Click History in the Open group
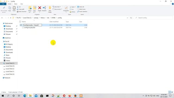The image size is (174, 98). (x=73, y=12)
